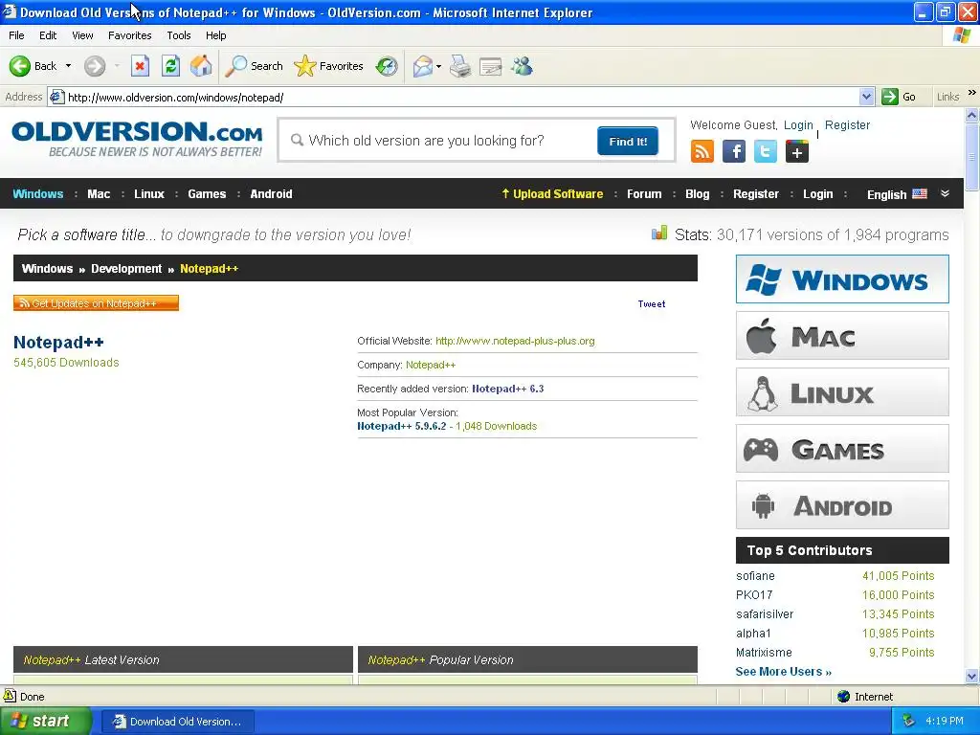The width and height of the screenshot is (980, 735).
Task: Click the Development breadcrumb link
Action: click(x=126, y=269)
